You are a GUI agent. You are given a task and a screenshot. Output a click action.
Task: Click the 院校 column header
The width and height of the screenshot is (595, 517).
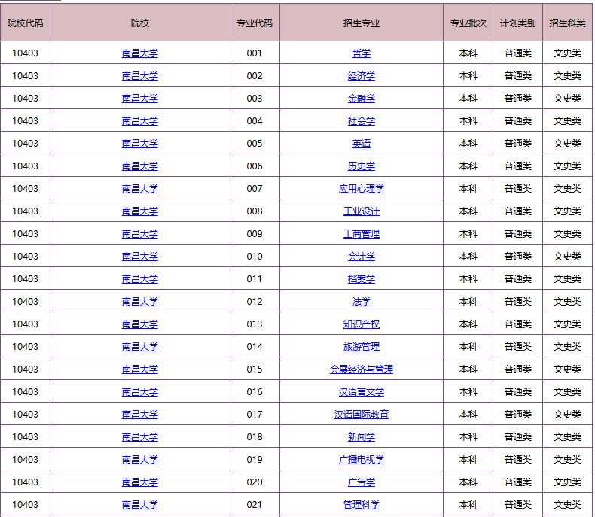click(x=139, y=23)
